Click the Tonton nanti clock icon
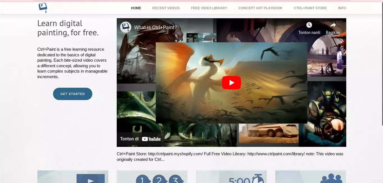383x183 pixels. [x=309, y=25]
